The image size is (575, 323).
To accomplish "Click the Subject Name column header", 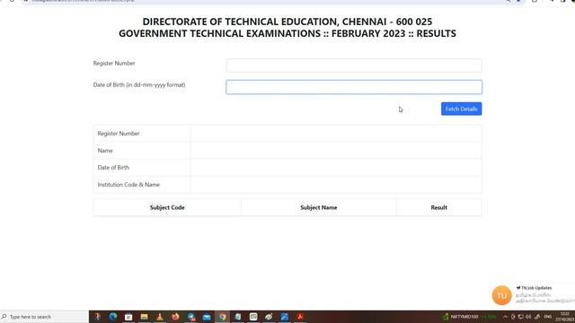I will [x=319, y=207].
